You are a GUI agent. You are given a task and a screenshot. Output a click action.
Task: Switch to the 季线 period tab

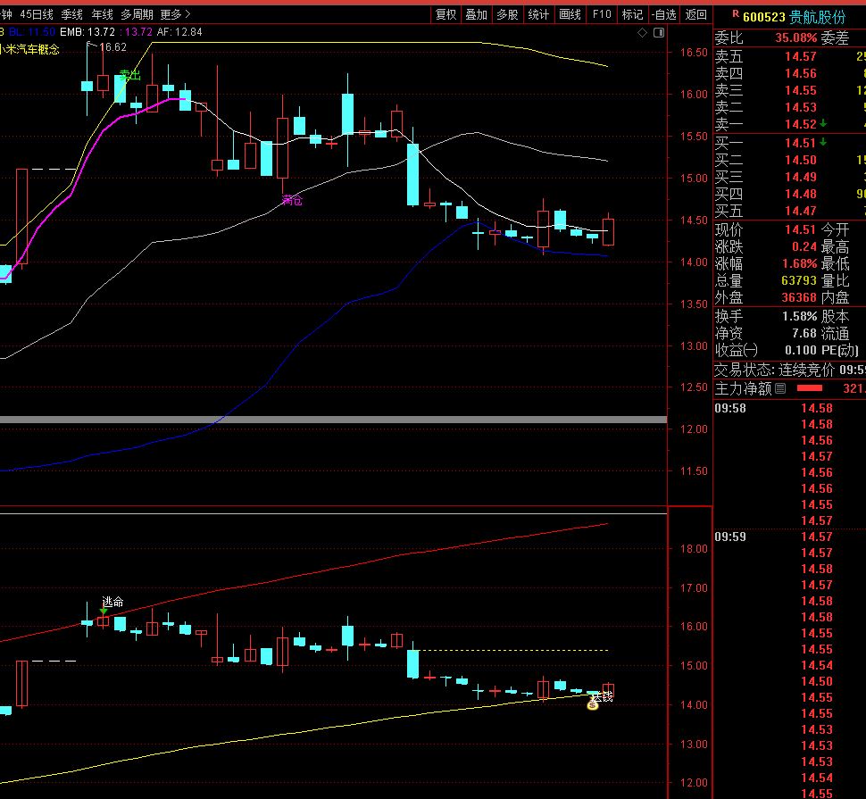[71, 14]
